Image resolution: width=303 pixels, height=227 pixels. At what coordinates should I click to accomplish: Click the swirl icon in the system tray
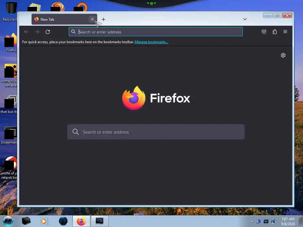273,221
